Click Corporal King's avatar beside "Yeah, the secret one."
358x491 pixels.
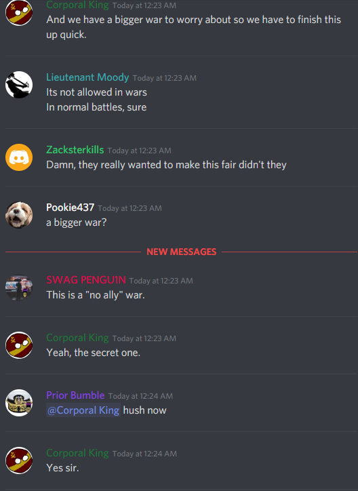pos(19,345)
